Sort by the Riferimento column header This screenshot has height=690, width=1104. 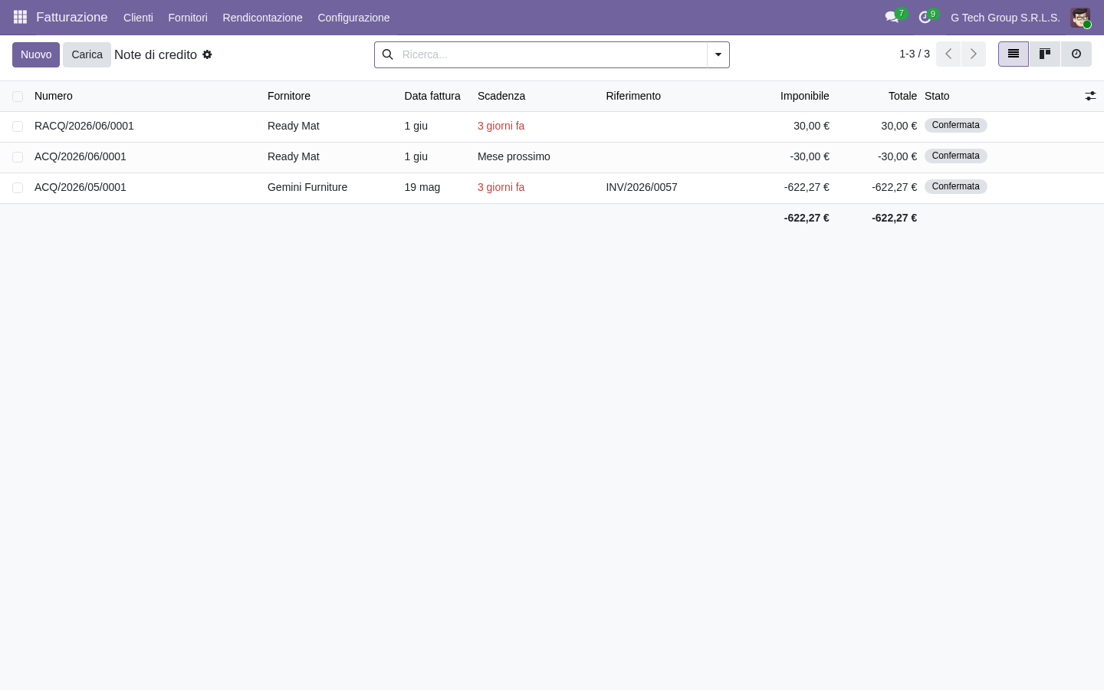click(x=633, y=96)
